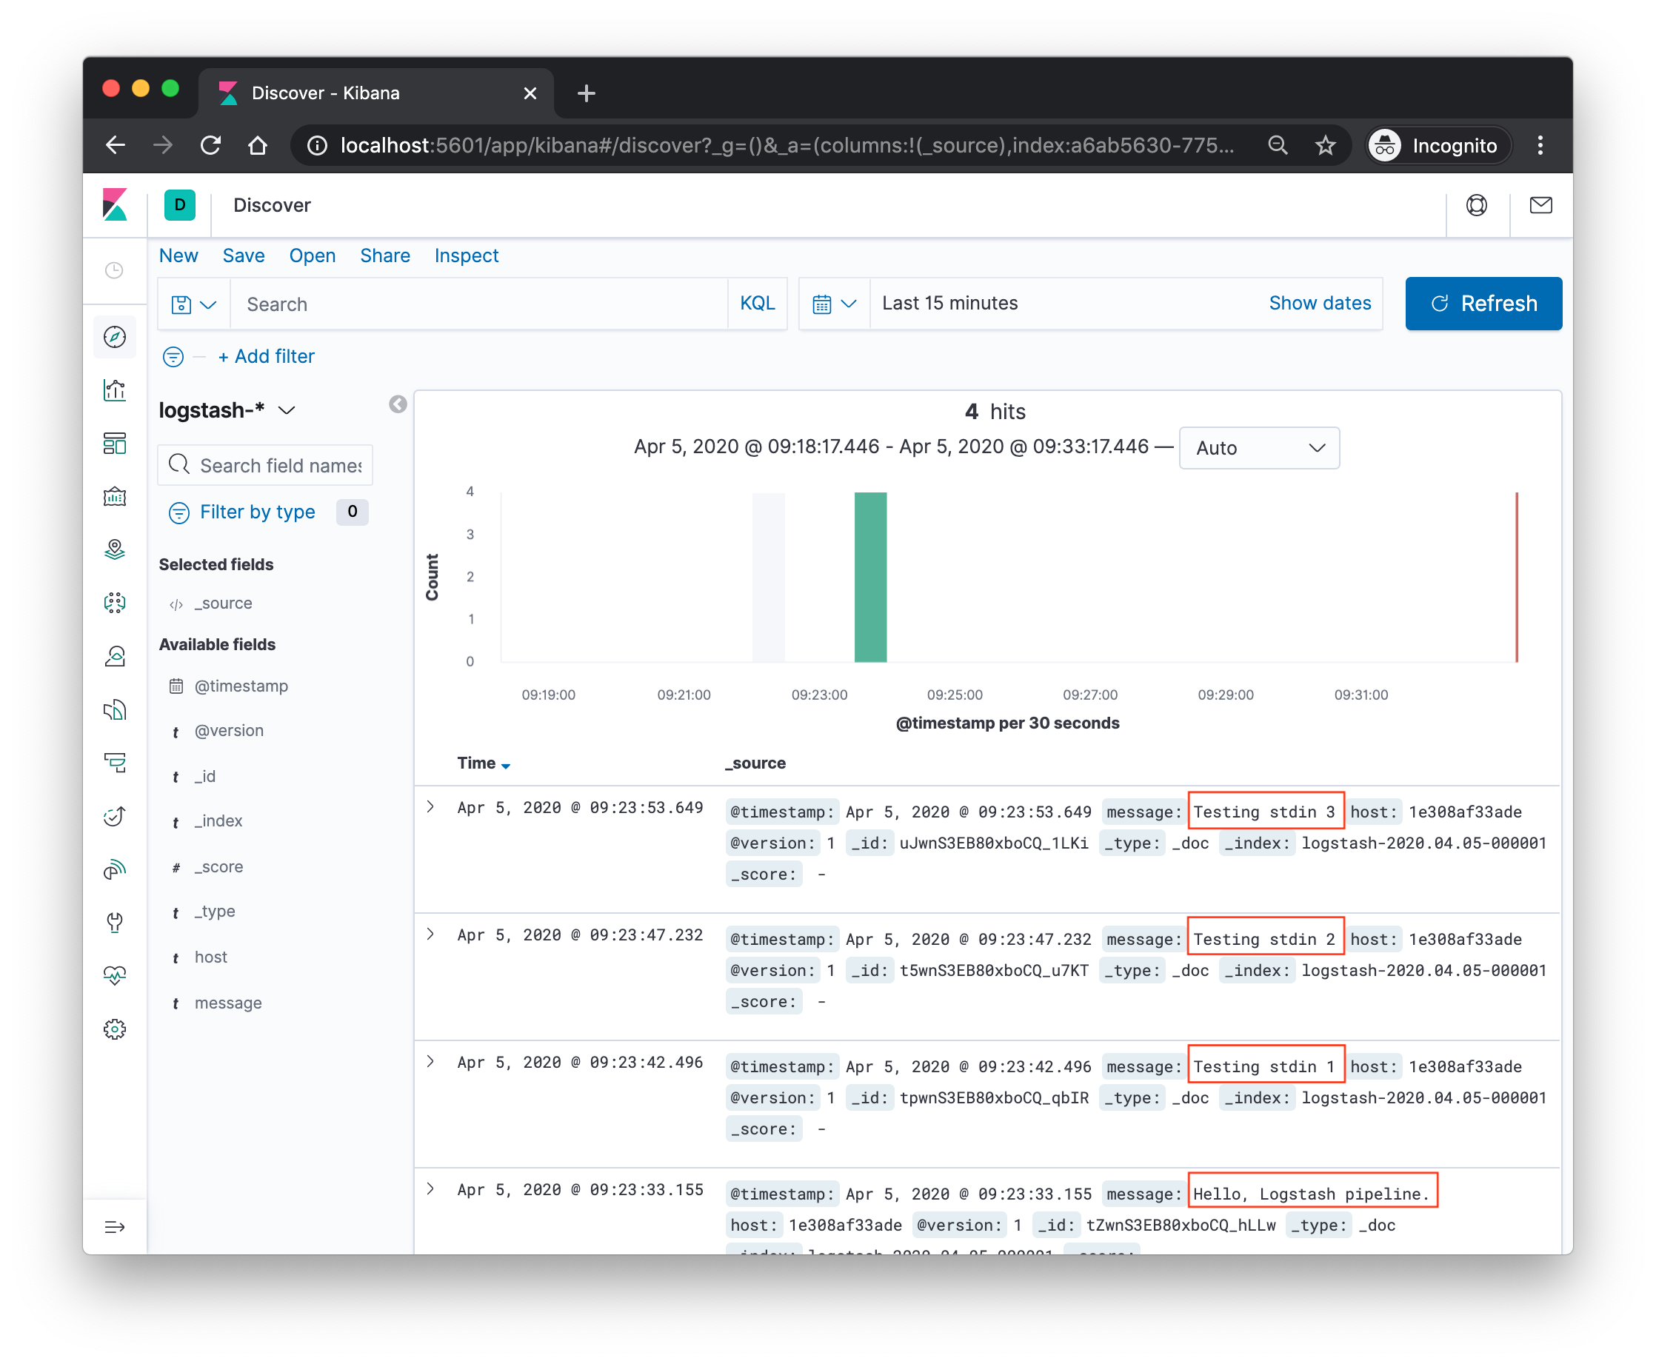Expand the 09:23:53.649 document row
The width and height of the screenshot is (1656, 1364).
(430, 807)
